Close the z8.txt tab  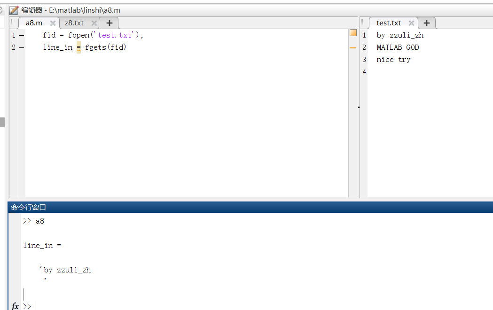tap(94, 23)
